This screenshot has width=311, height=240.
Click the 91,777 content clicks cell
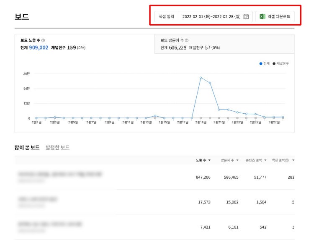point(260,177)
